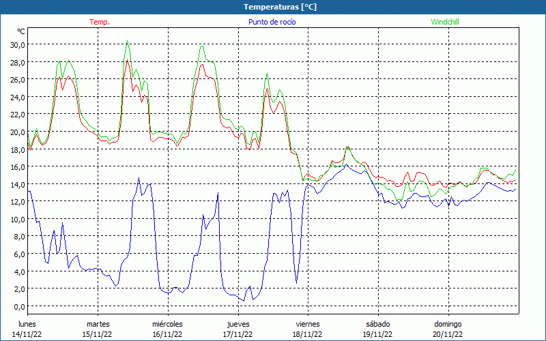Image resolution: width=546 pixels, height=341 pixels.
Task: Click the 24,0 y-axis value
Action: 18,97
